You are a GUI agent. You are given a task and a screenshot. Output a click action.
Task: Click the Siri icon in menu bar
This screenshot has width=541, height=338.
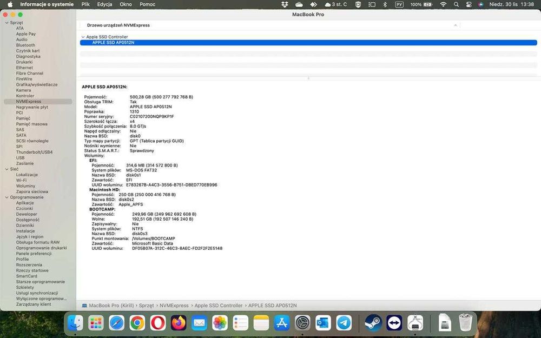tap(480, 4)
